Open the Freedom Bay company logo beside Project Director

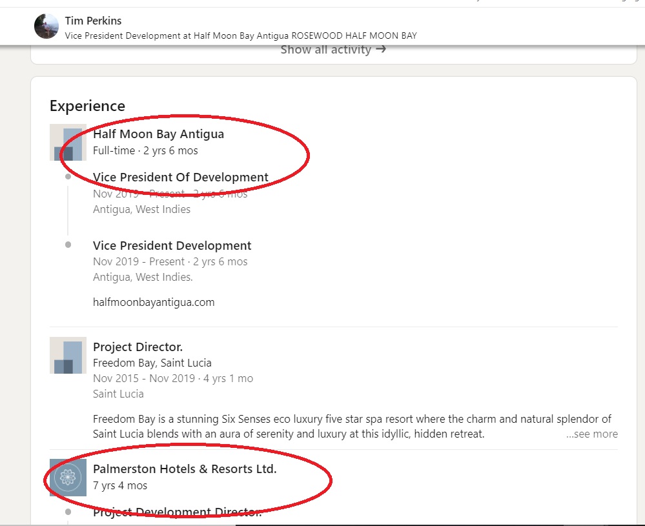pyautogui.click(x=68, y=356)
